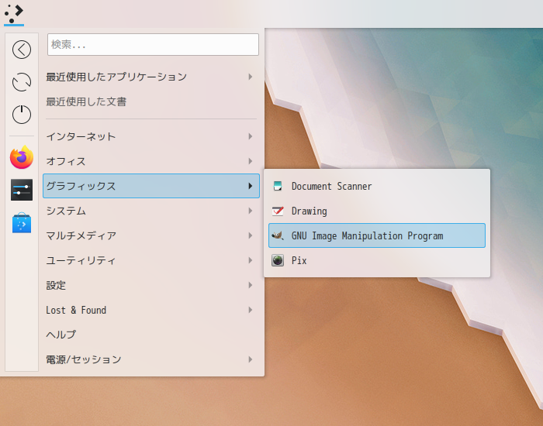Expand arrow next to 設定
This screenshot has height=426, width=543.
coord(250,285)
